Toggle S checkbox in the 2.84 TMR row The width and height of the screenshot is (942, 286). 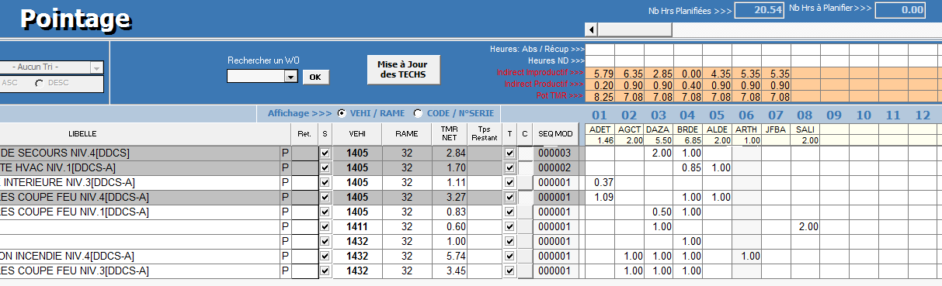point(325,153)
